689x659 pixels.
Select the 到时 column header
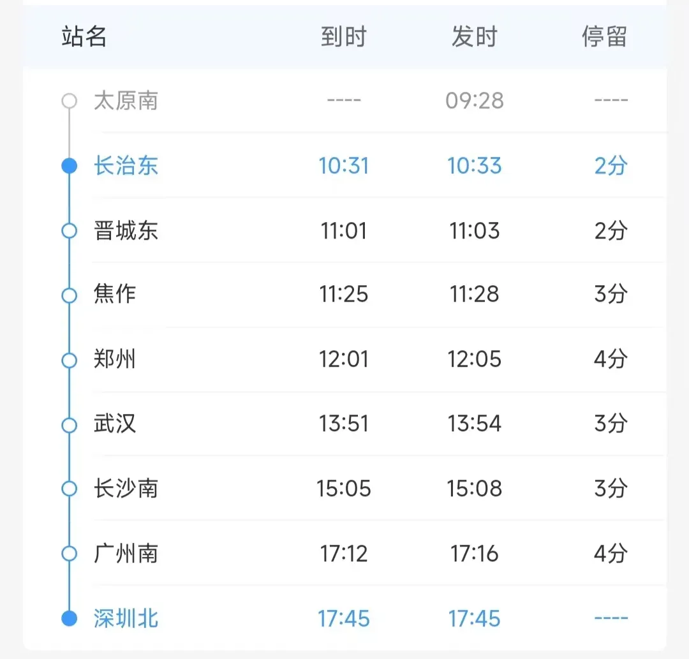coord(344,37)
